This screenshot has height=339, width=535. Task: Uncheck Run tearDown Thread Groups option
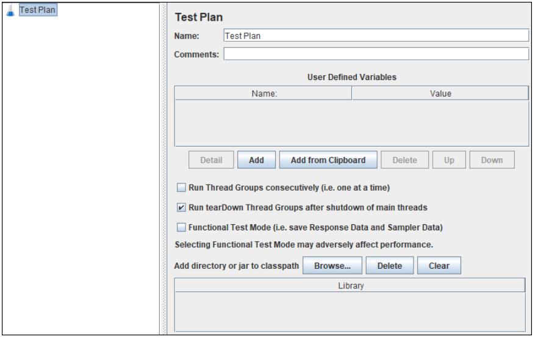point(181,207)
